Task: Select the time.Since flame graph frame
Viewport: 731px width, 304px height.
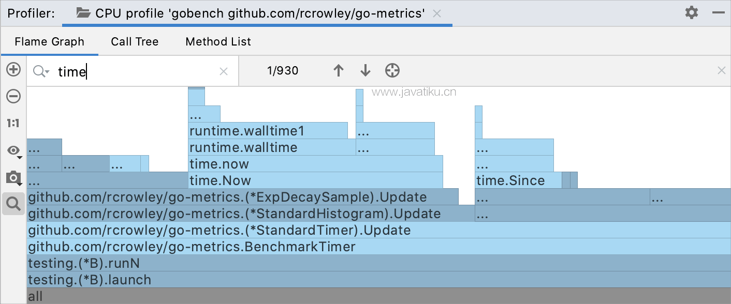Action: tap(518, 180)
